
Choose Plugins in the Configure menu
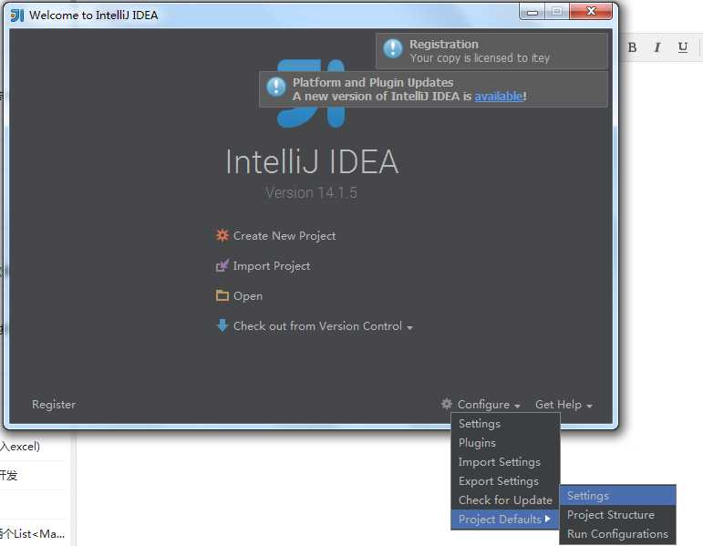tap(505, 443)
